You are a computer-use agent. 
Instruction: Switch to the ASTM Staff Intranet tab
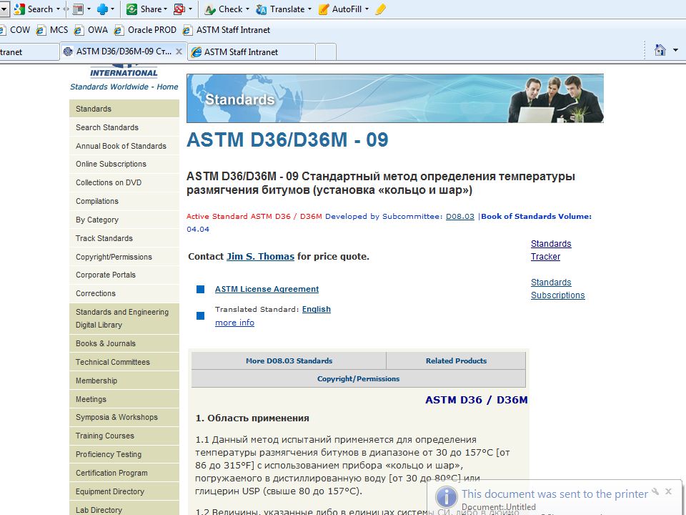(x=251, y=51)
